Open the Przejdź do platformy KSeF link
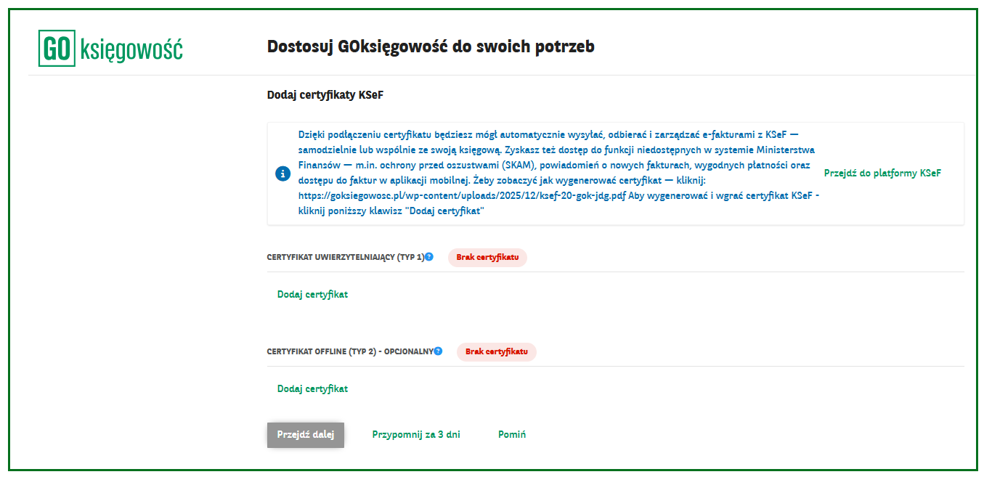The height and width of the screenshot is (477, 984). pyautogui.click(x=882, y=174)
